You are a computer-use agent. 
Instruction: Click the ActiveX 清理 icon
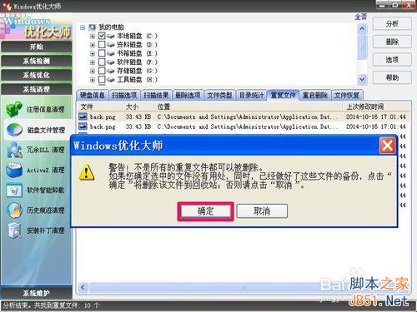click(x=14, y=170)
